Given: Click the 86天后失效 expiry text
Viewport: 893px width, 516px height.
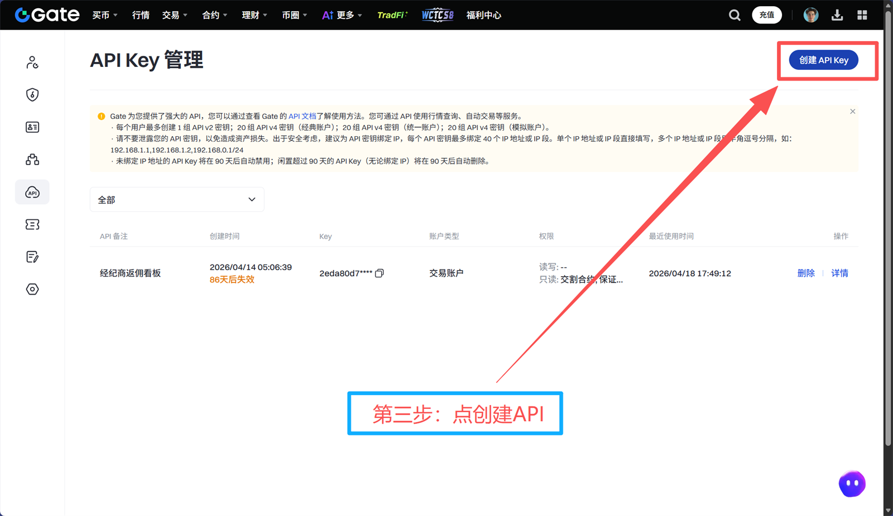Looking at the screenshot, I should point(232,279).
